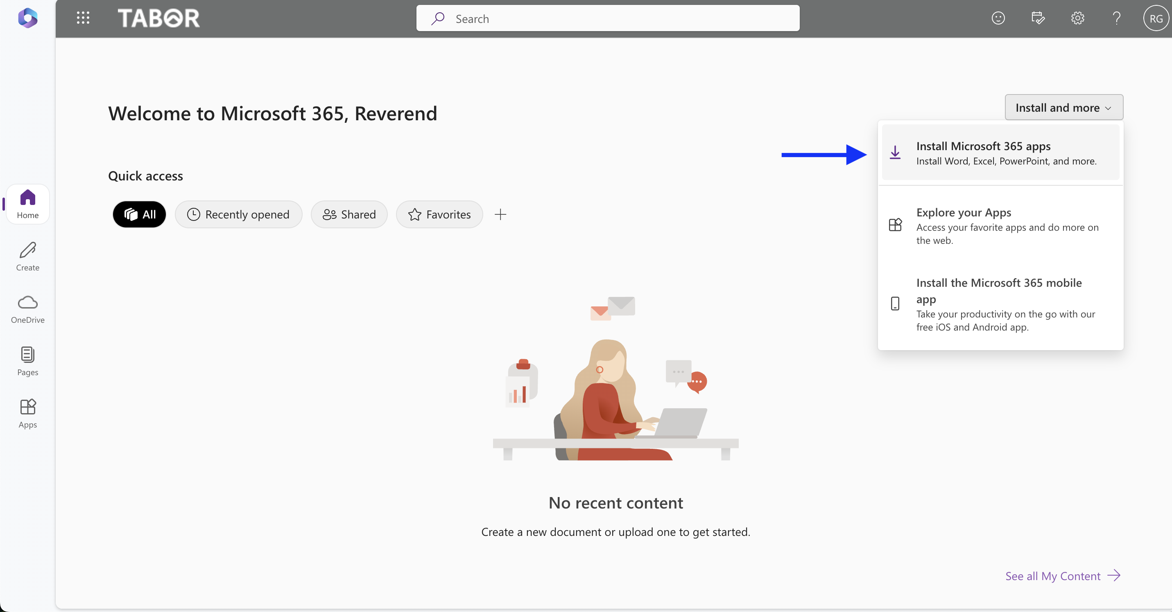
Task: Open the app launcher grid
Action: (x=83, y=18)
